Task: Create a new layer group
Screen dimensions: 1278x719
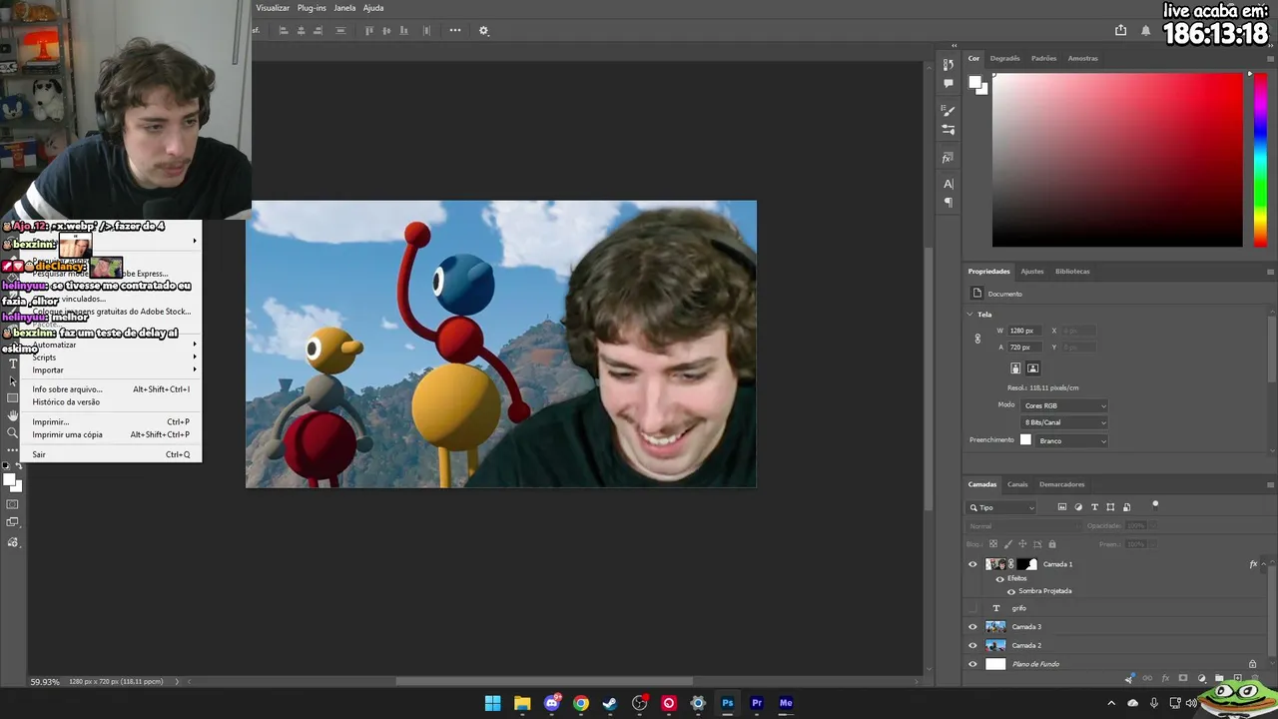Action: [x=1219, y=679]
